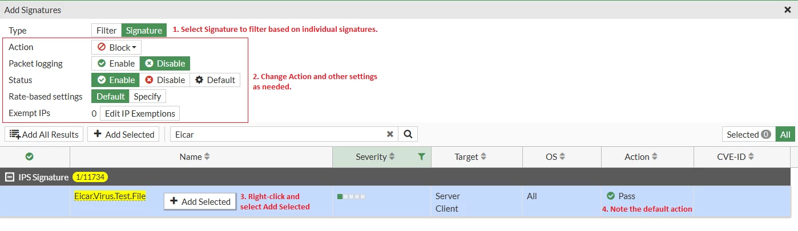This screenshot has width=798, height=231.
Task: Show only Selected signatures
Action: pos(748,134)
